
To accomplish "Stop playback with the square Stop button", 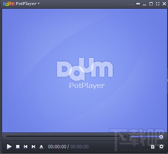I will (18, 146).
